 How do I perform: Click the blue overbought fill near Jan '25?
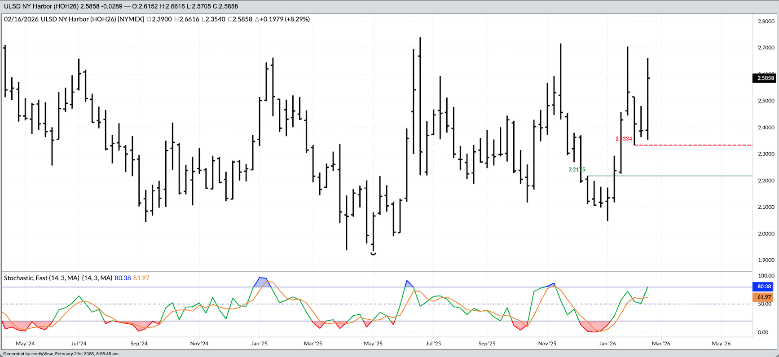click(262, 282)
